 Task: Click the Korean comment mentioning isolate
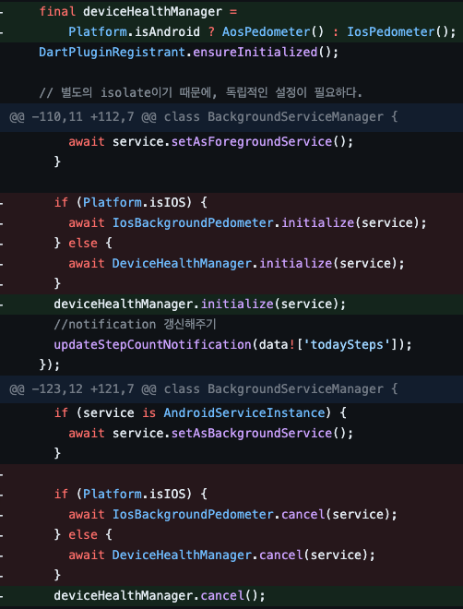201,93
